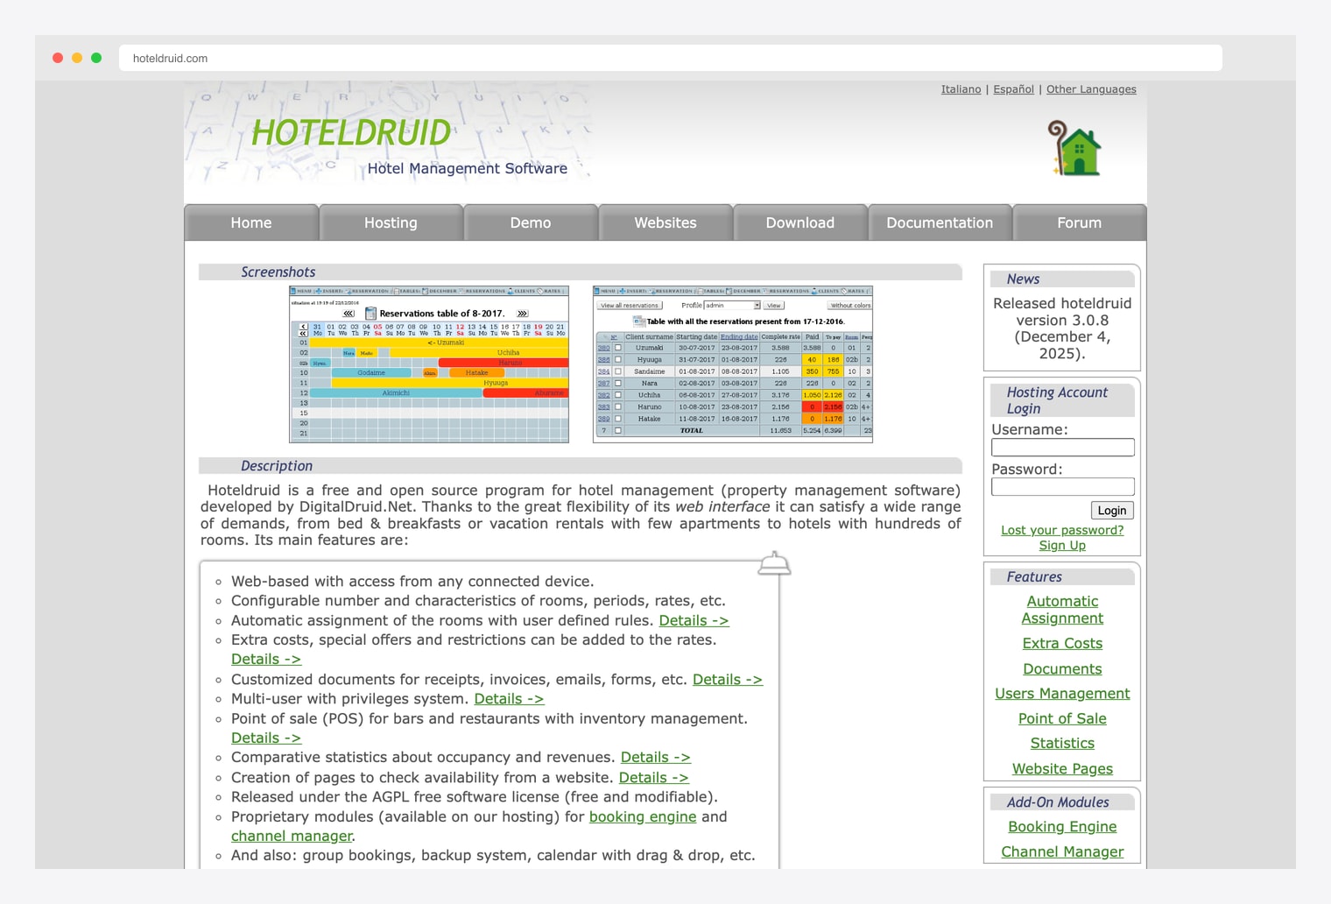Switch language to Español
This screenshot has width=1331, height=904.
click(x=1013, y=89)
